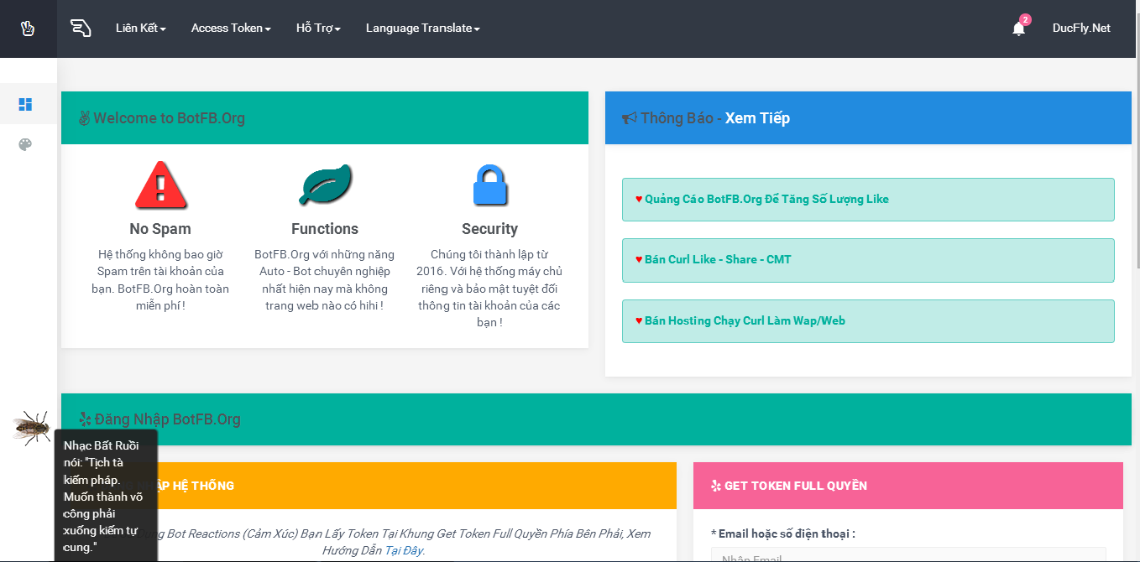Click the blue padlock Security icon
The width and height of the screenshot is (1140, 562).
tap(489, 185)
